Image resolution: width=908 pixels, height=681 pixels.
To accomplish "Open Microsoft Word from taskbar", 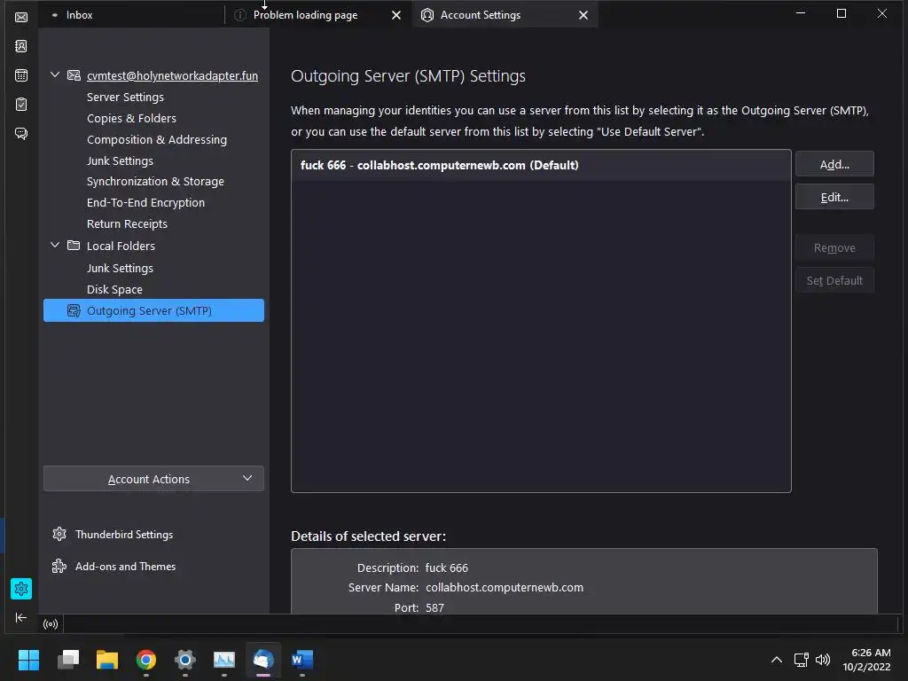I will pyautogui.click(x=302, y=660).
